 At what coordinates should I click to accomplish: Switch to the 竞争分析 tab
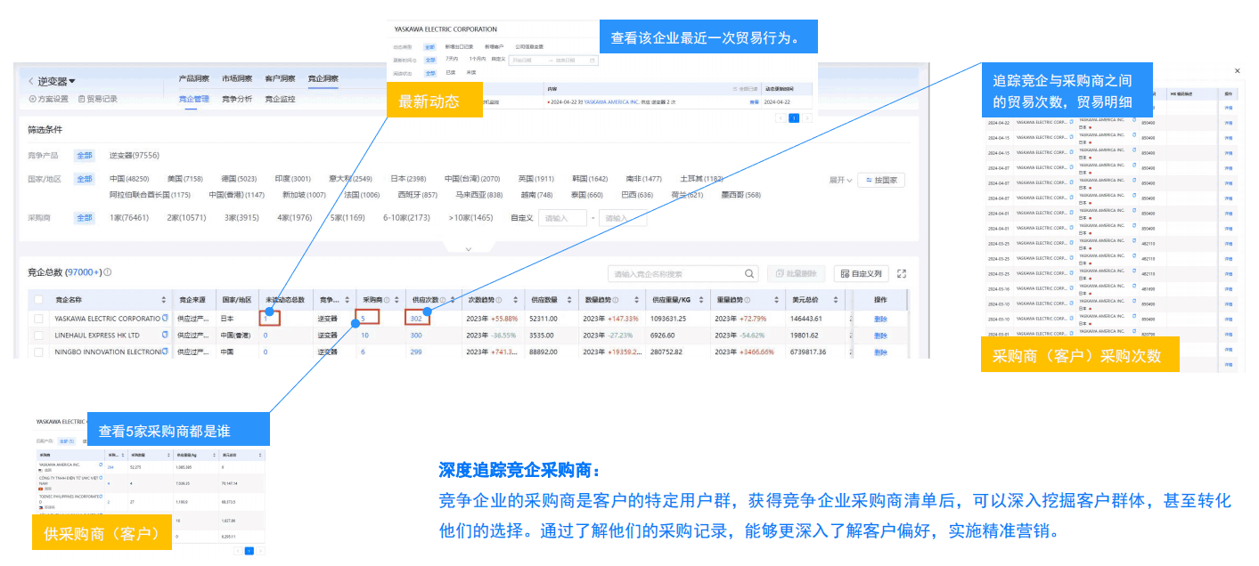click(x=236, y=100)
